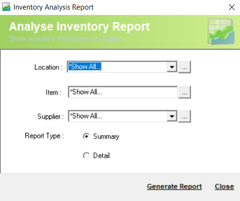Open the Supplier browse ellipsis button
The width and height of the screenshot is (240, 201).
(x=184, y=116)
